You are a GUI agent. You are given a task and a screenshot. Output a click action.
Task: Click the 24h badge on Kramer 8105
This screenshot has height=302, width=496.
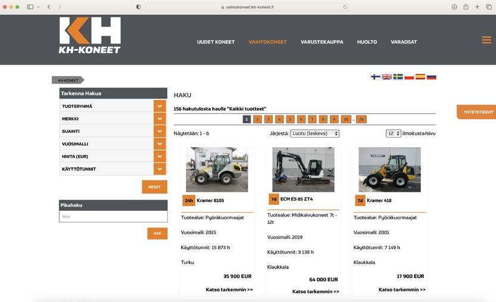[189, 200]
